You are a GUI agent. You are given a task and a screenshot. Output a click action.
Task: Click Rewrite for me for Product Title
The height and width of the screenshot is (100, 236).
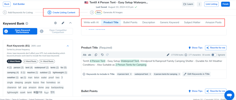pos(216,48)
